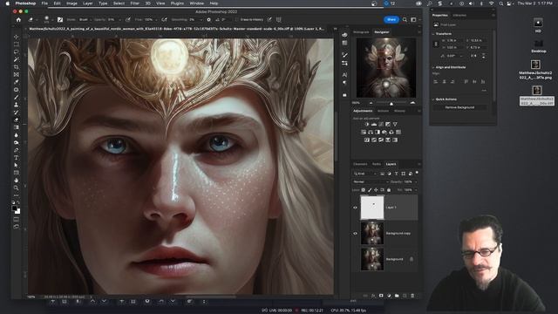This screenshot has width=558, height=314.
Task: Go to Photoshop Home screen
Action: pyautogui.click(x=18, y=19)
